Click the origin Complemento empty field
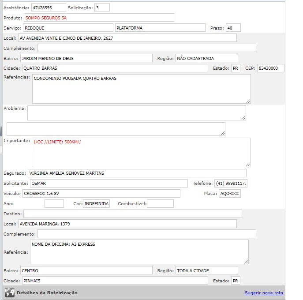Image resolution: width=303 pixels, height=300 pixels. [x=147, y=48]
